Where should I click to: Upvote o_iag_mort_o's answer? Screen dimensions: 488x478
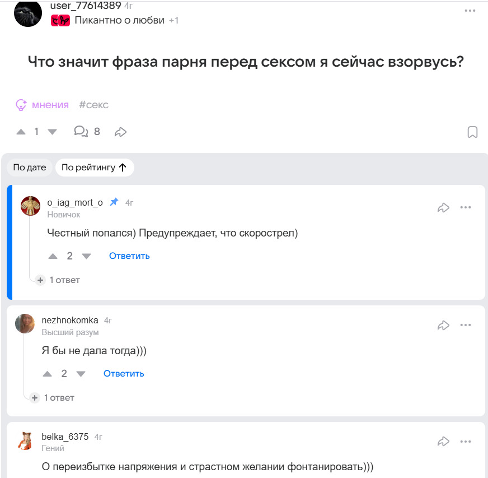[53, 256]
